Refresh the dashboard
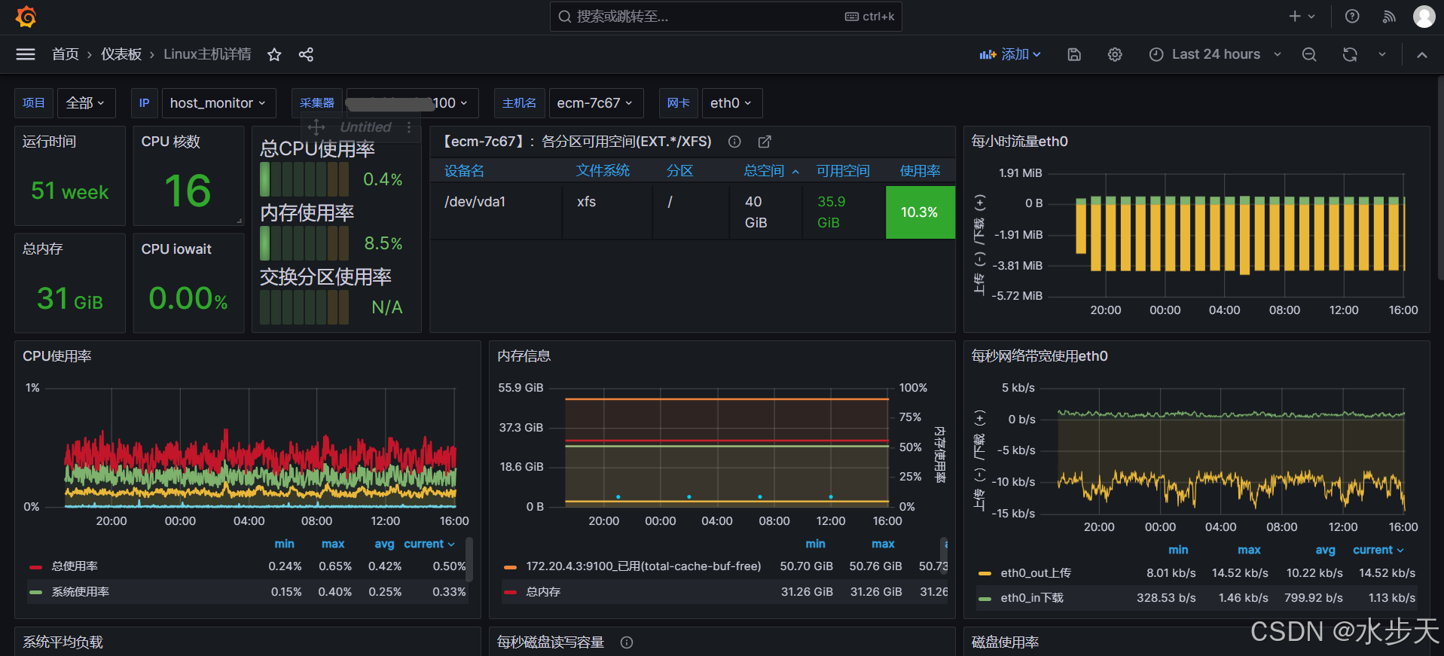Image resolution: width=1444 pixels, height=656 pixels. click(1350, 54)
